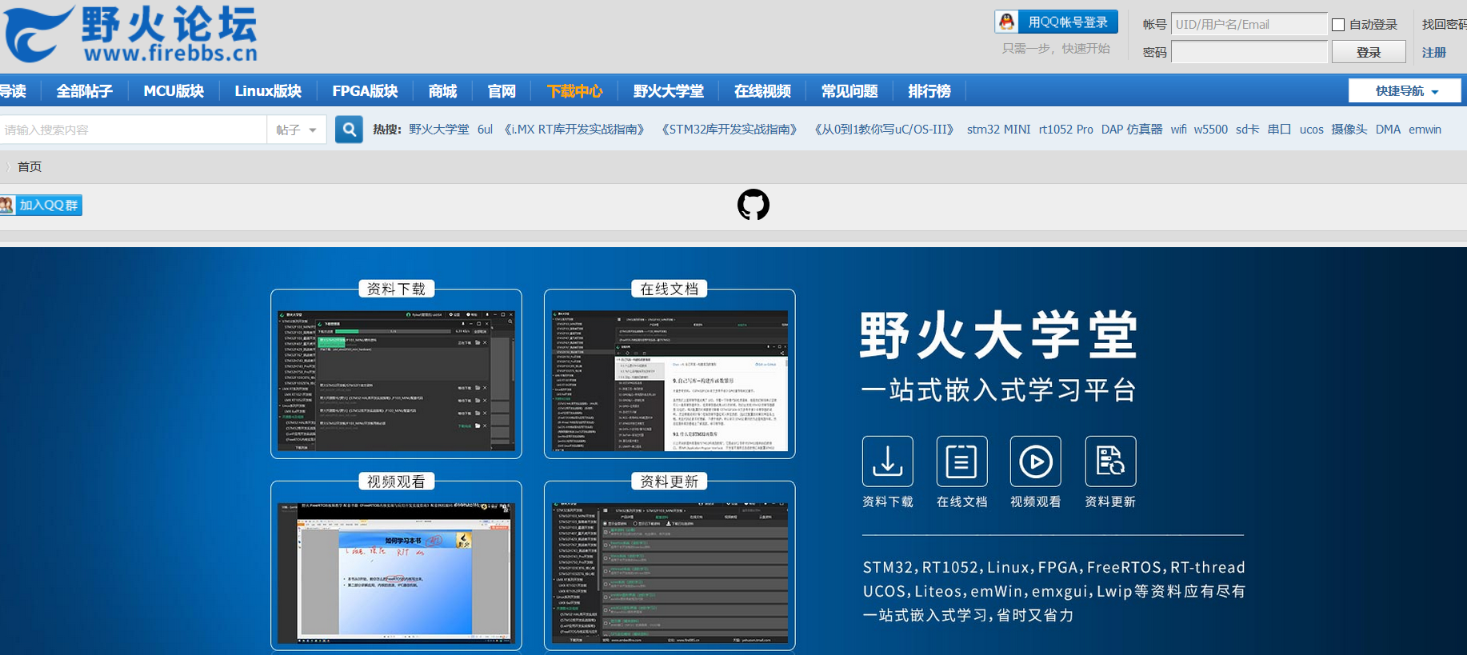Open the 排行榜 nav item
The height and width of the screenshot is (655, 1467).
click(x=929, y=91)
